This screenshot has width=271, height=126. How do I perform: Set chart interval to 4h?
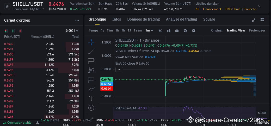[123, 30]
